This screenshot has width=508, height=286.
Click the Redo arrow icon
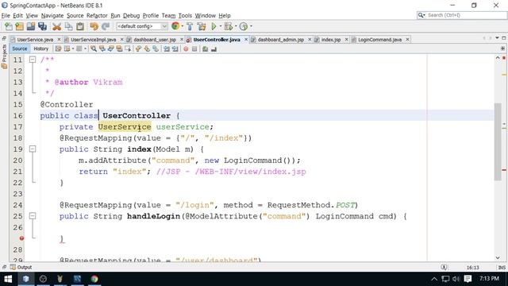[x=106, y=26]
